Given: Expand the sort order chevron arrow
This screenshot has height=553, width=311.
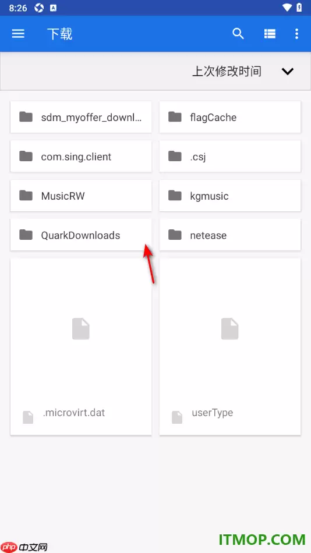Looking at the screenshot, I should click(287, 71).
